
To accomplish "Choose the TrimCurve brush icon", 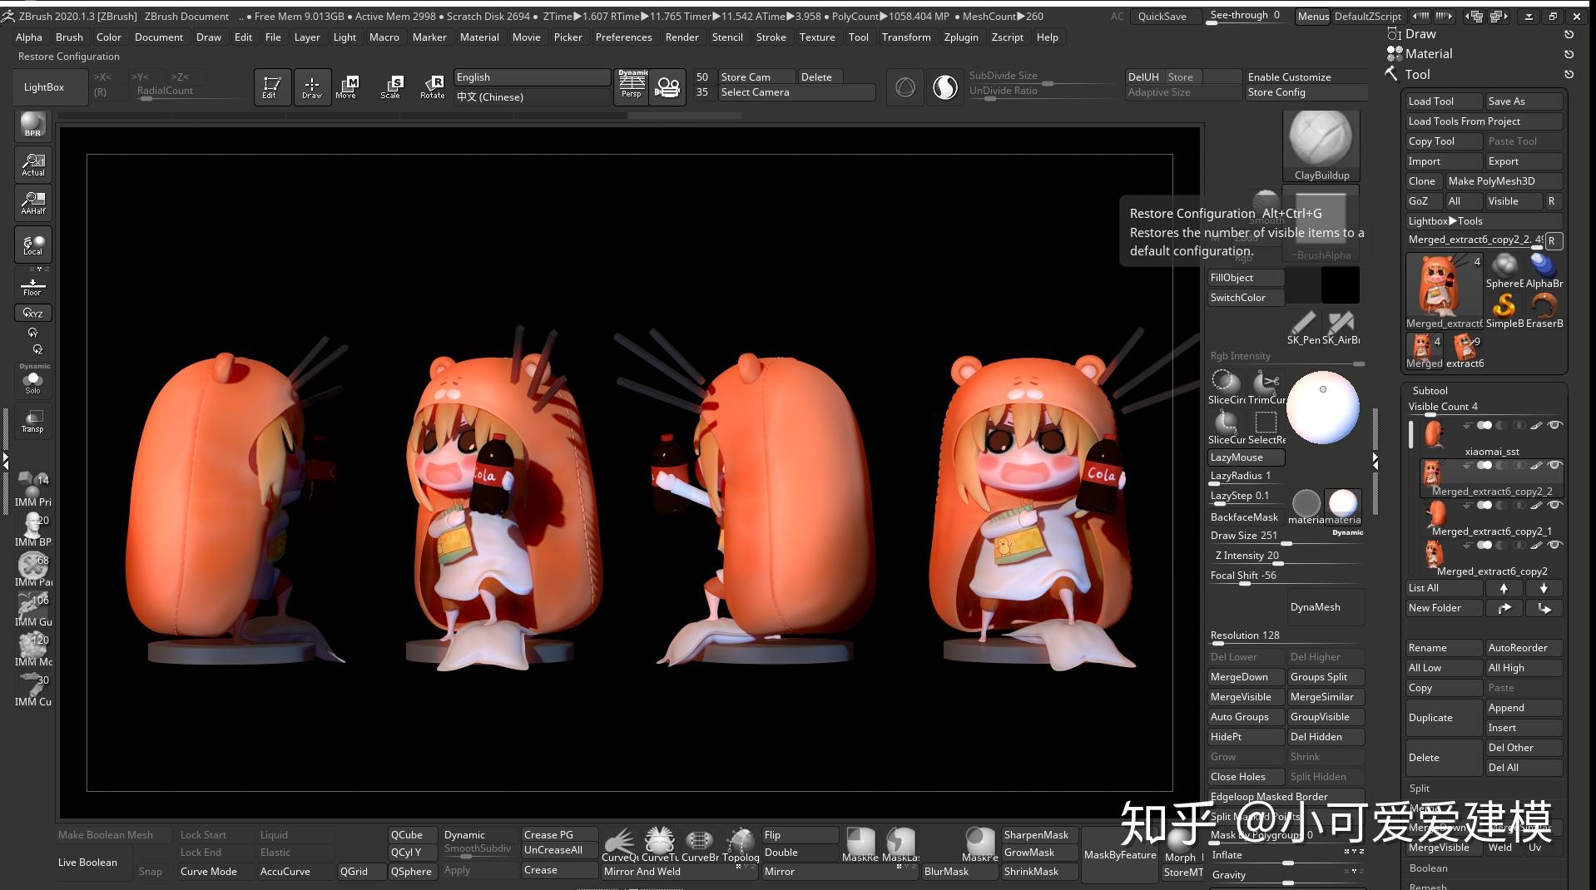I will 1266,387.
